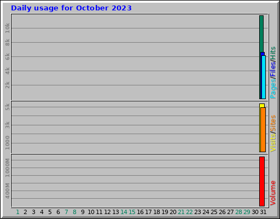Click the 'Volume' legend label
The height and width of the screenshot is (219, 280).
273,193
